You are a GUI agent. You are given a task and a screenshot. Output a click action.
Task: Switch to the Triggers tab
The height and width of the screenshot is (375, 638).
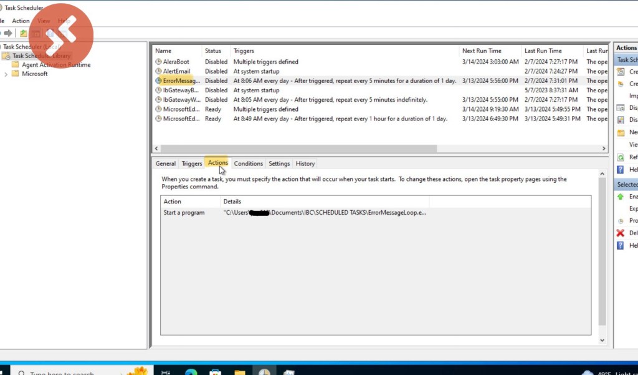click(191, 164)
